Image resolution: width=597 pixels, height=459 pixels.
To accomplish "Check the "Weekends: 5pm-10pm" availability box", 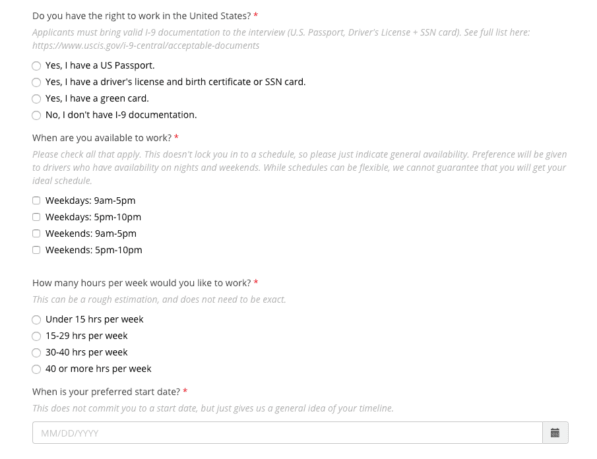I will pyautogui.click(x=36, y=249).
